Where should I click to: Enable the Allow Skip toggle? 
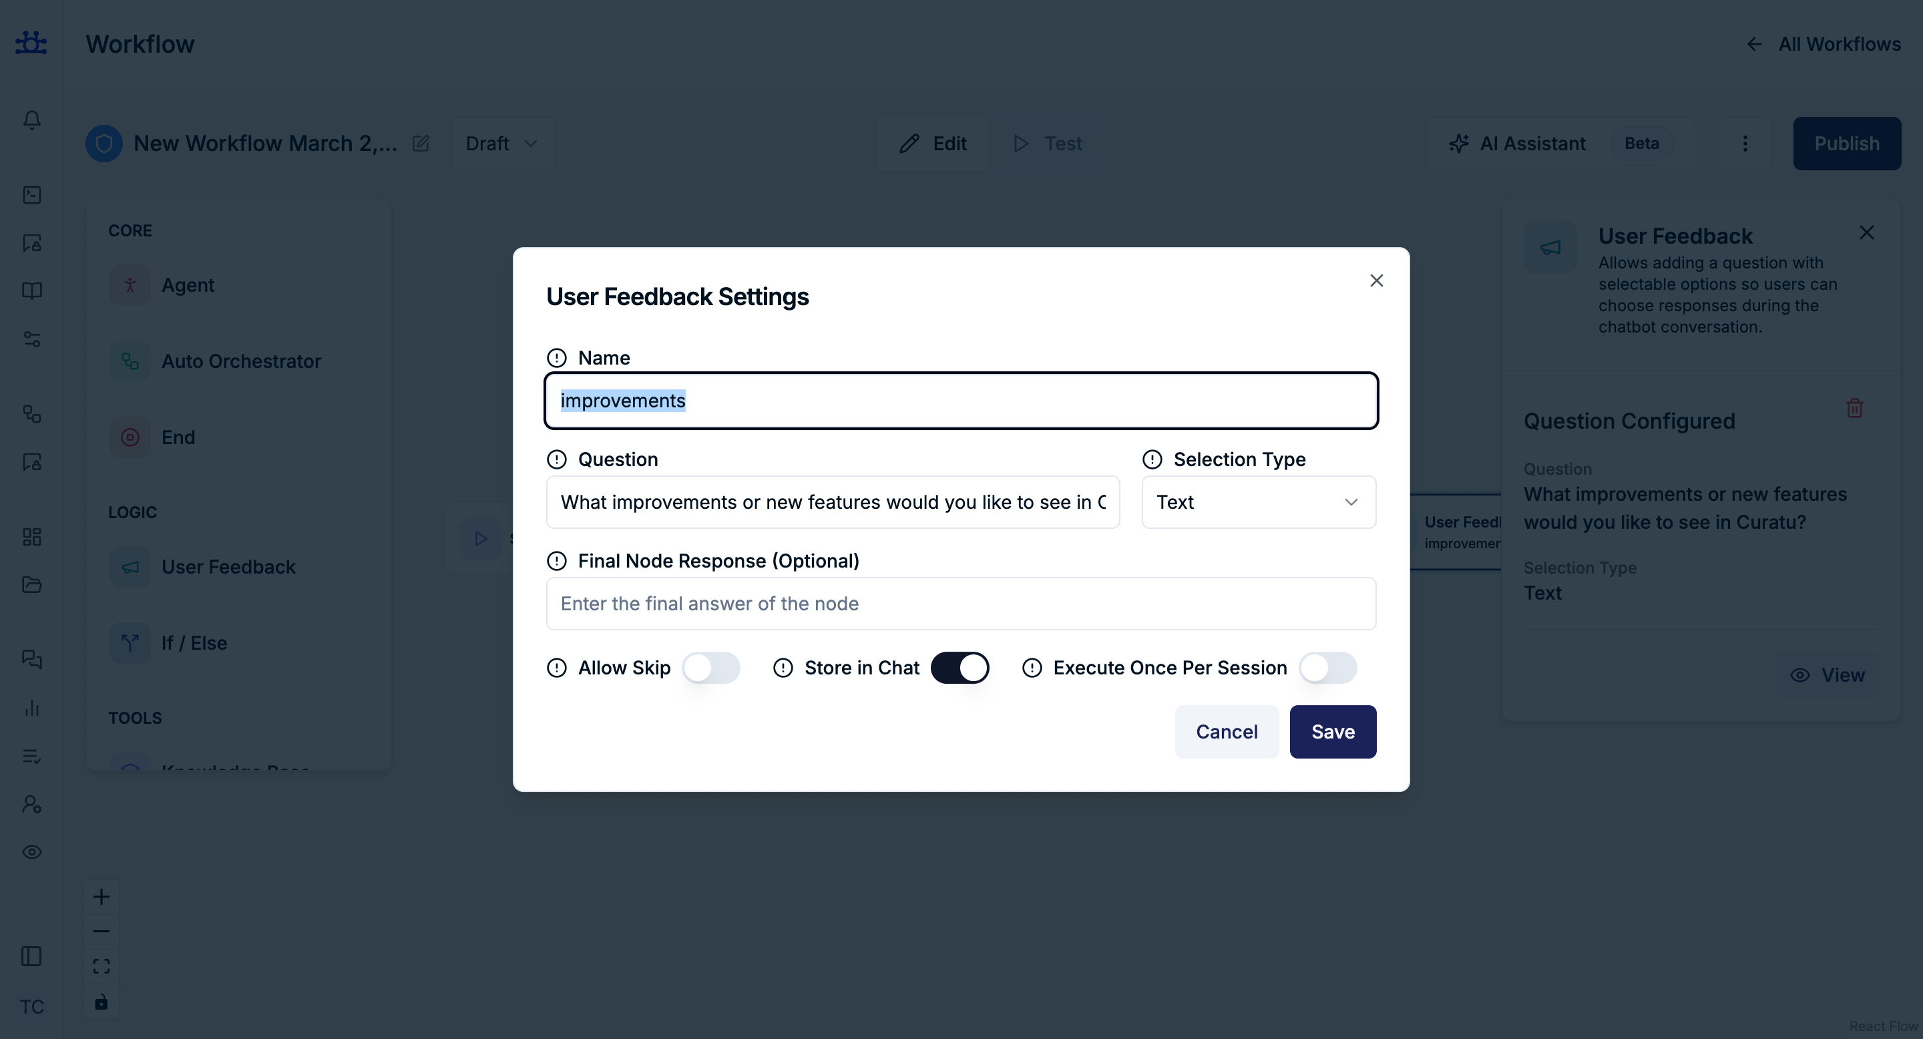click(x=710, y=668)
